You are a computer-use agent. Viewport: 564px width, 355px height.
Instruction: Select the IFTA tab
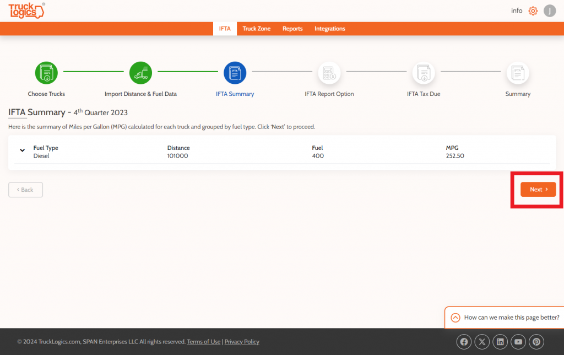tap(225, 29)
